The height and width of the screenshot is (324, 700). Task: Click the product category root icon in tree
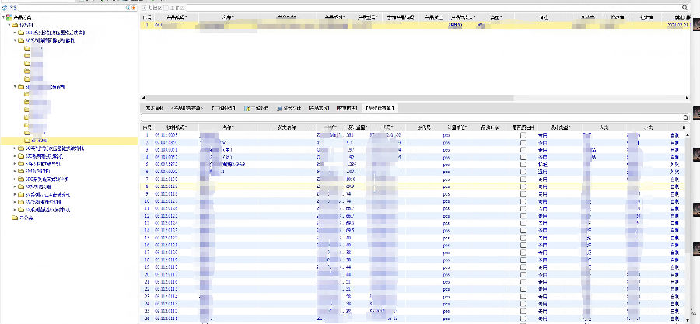pyautogui.click(x=10, y=16)
